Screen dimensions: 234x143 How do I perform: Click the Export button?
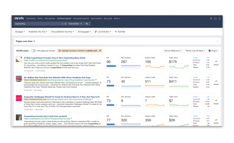213,51
